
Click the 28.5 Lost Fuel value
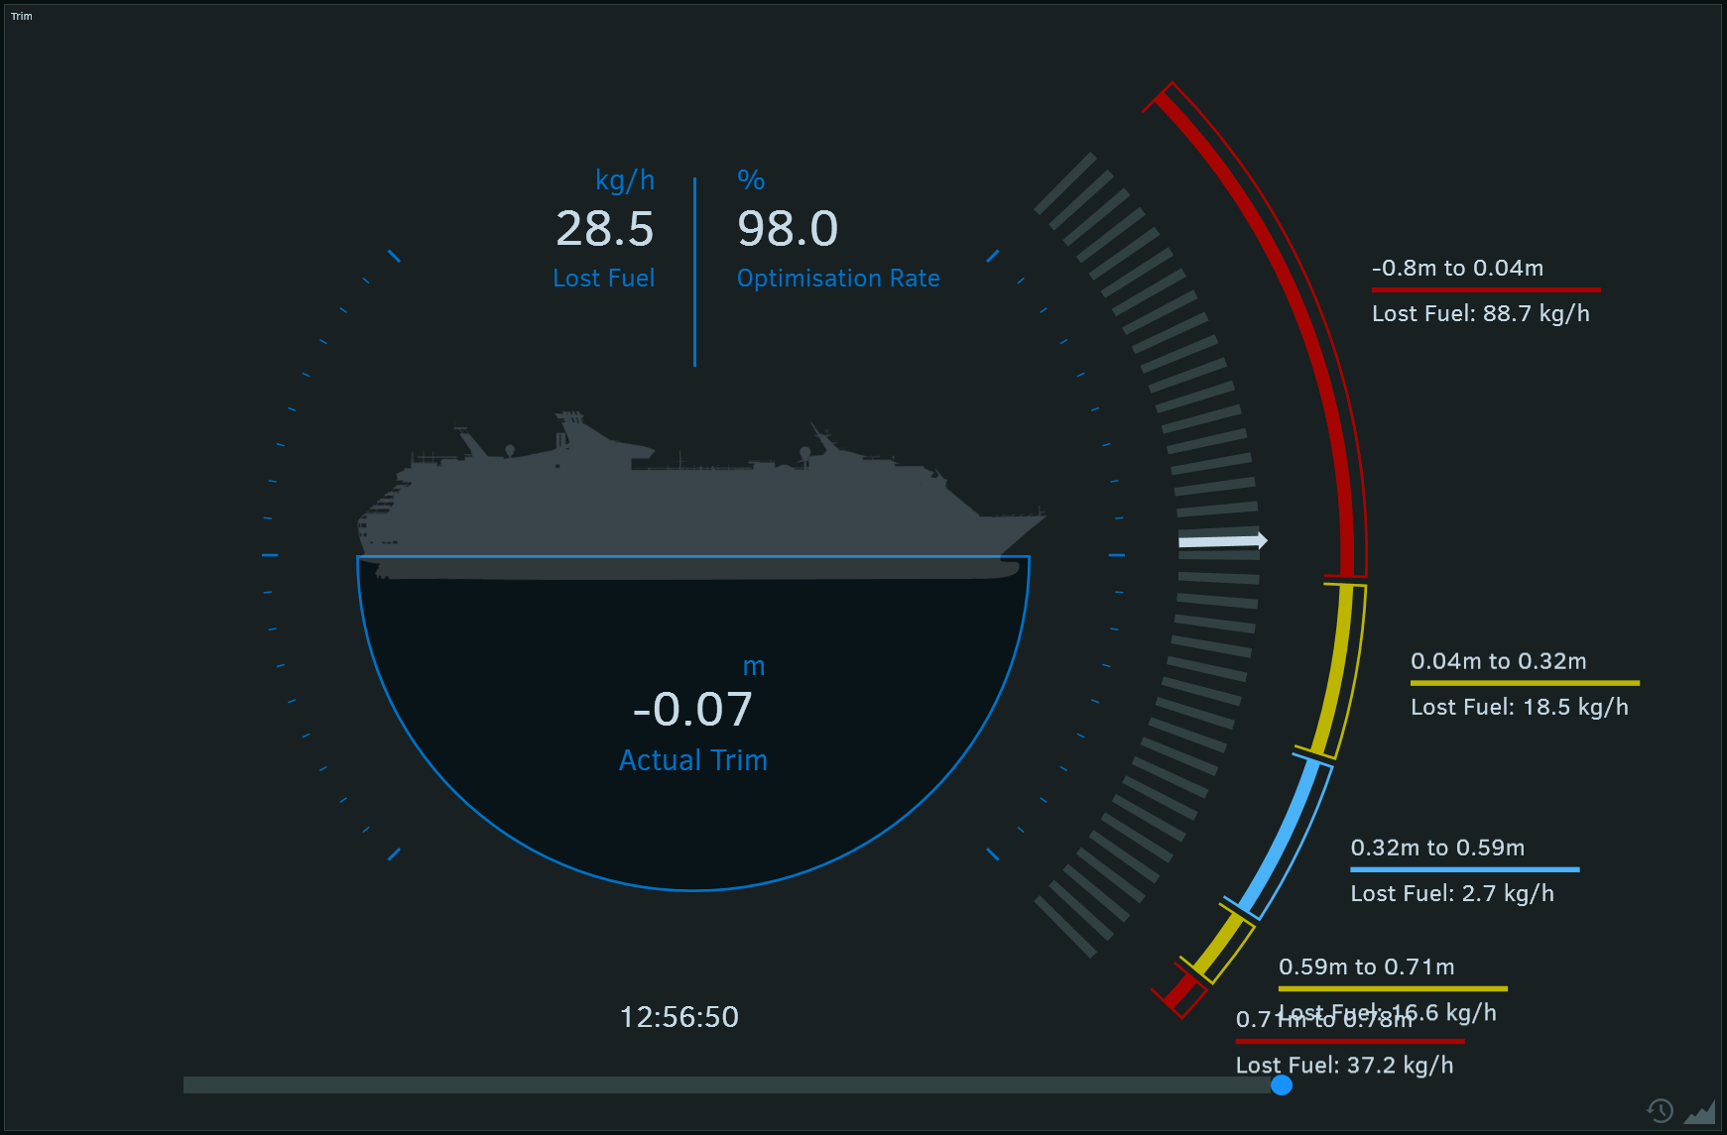tap(604, 229)
